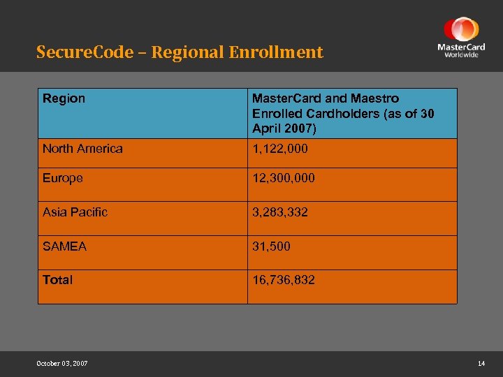This screenshot has height=377, width=503.
Task: Select the value '3,283,332'
Action: (x=280, y=212)
